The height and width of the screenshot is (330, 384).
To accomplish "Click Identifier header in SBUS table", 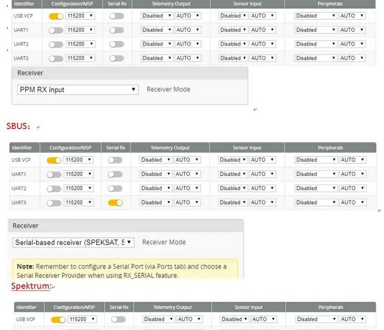I will (x=22, y=148).
